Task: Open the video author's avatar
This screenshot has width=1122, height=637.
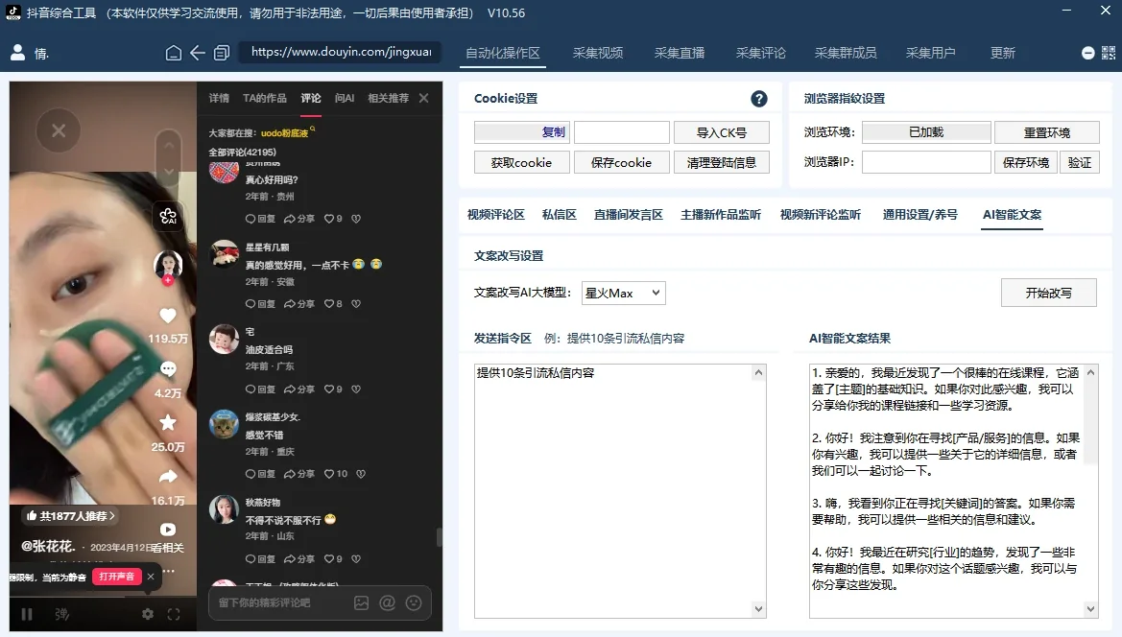Action: 168,265
